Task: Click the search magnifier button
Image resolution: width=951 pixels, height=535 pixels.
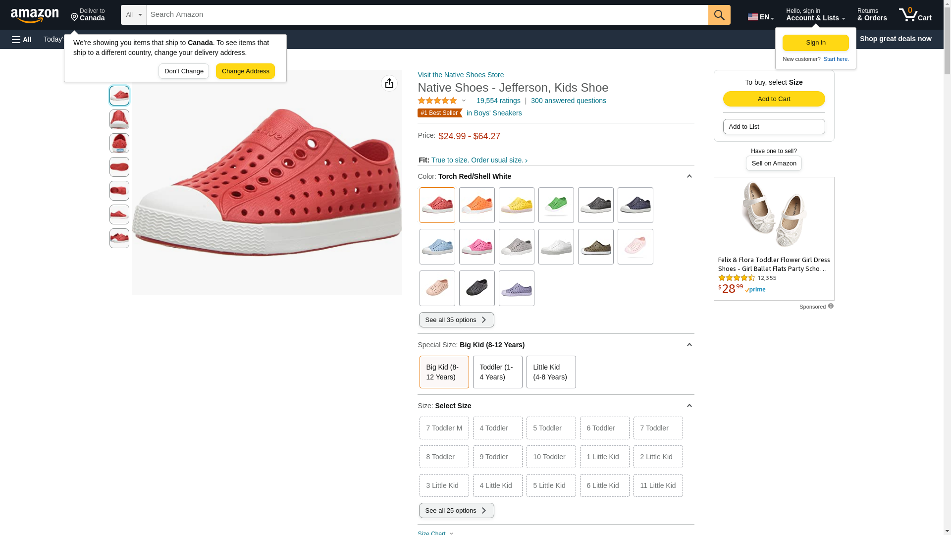Action: click(x=719, y=15)
